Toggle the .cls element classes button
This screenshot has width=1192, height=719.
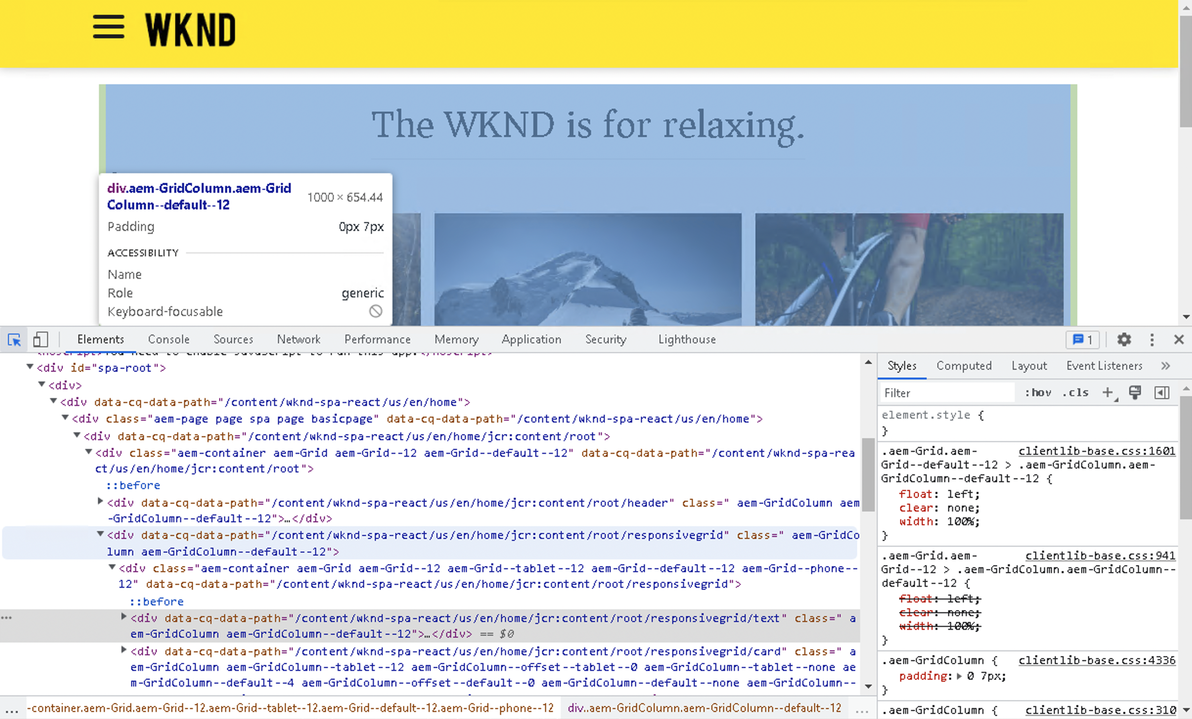click(x=1075, y=393)
